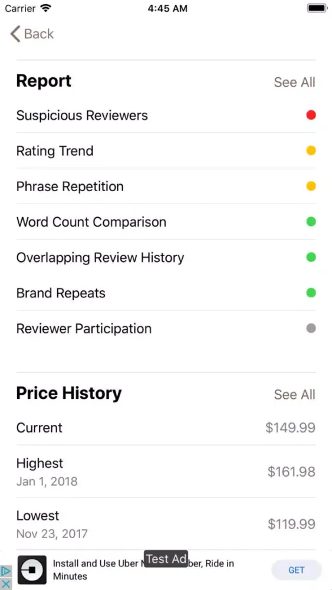
Task: Go back using the Back label
Action: point(39,34)
